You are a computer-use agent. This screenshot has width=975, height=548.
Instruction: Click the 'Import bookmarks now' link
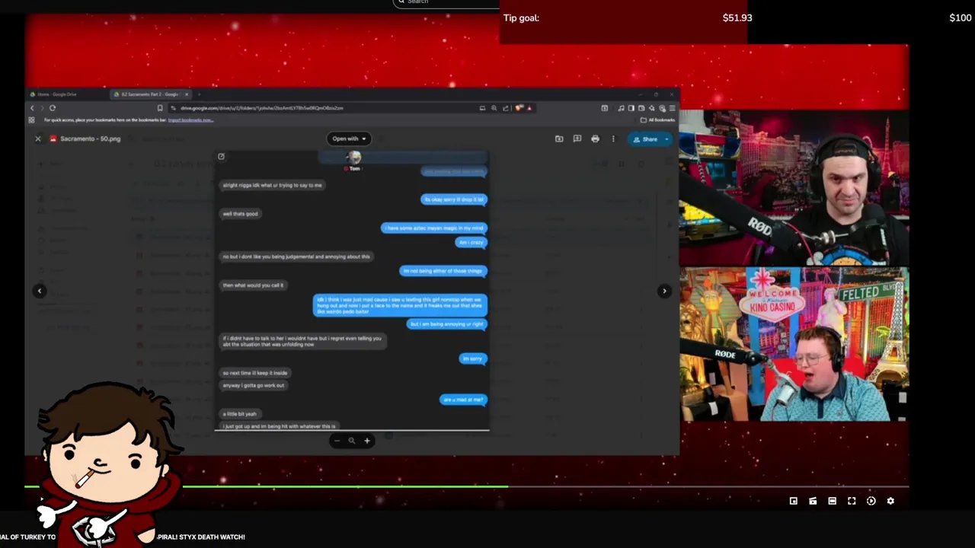pyautogui.click(x=190, y=119)
